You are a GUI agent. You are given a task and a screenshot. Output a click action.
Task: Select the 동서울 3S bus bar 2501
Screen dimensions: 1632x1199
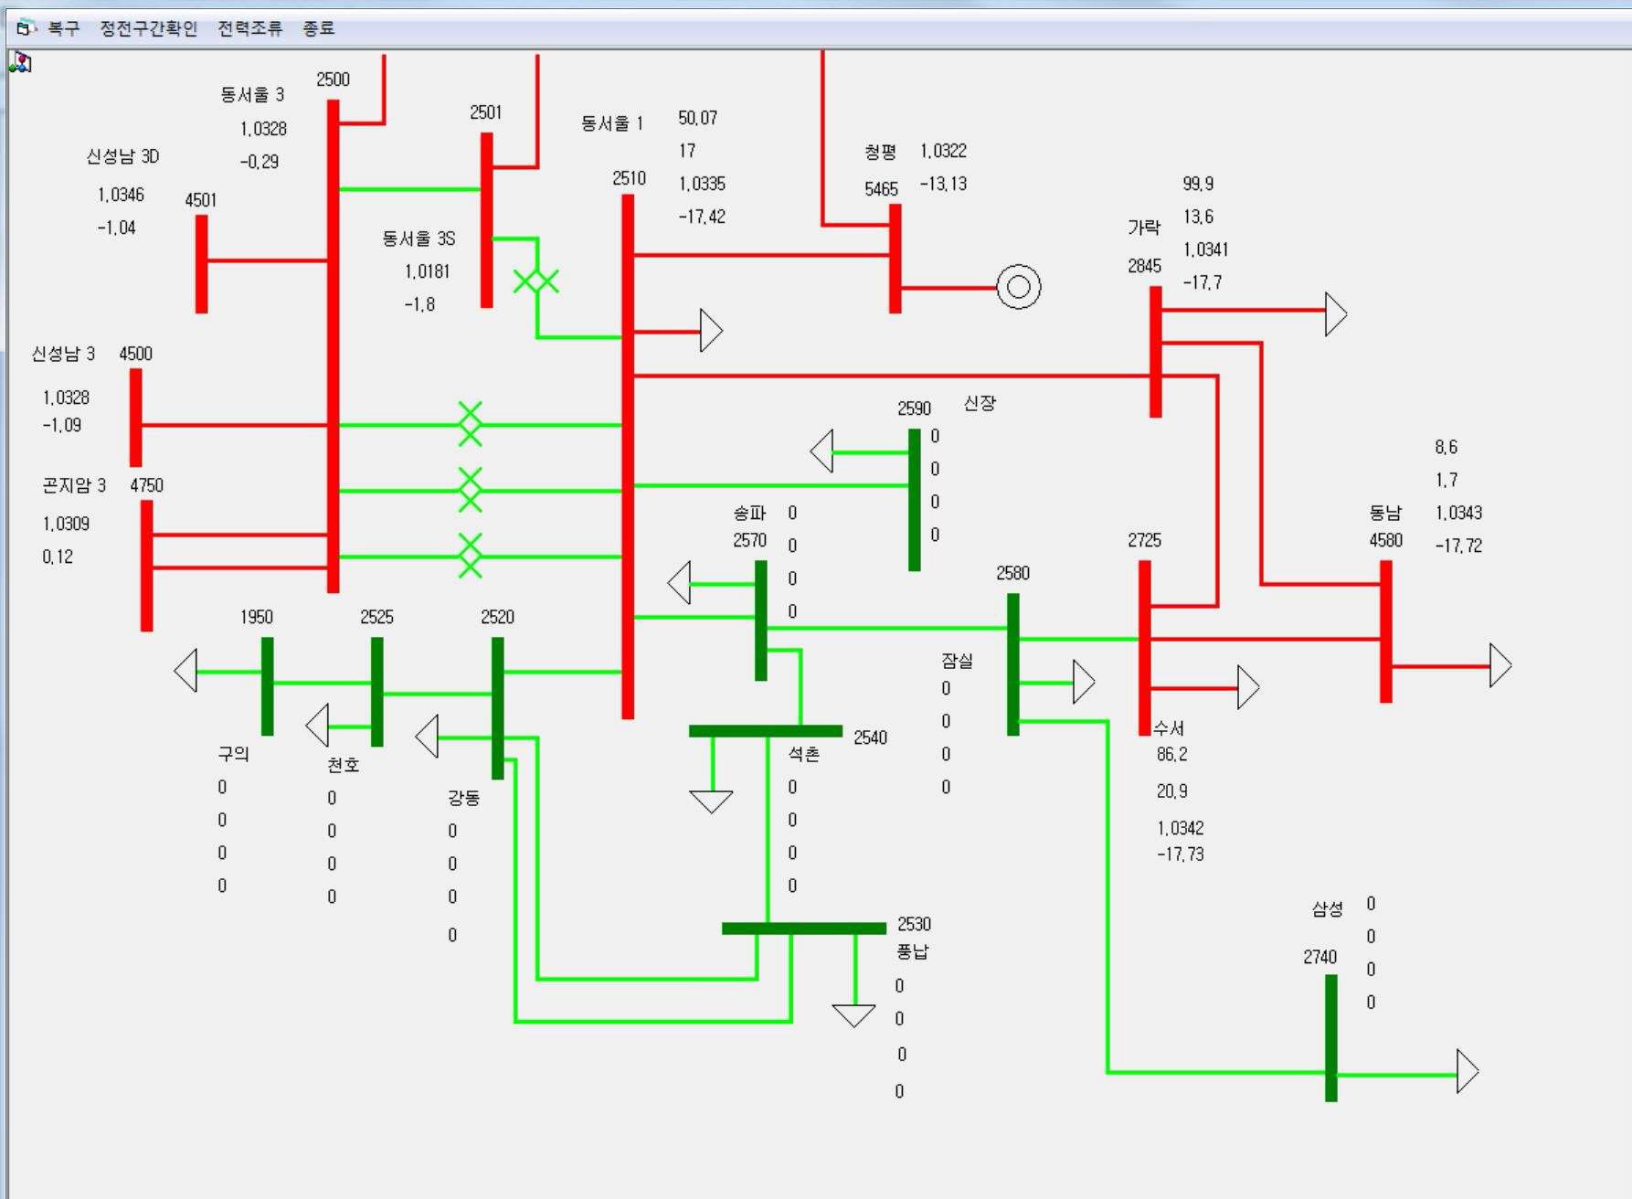tap(486, 220)
